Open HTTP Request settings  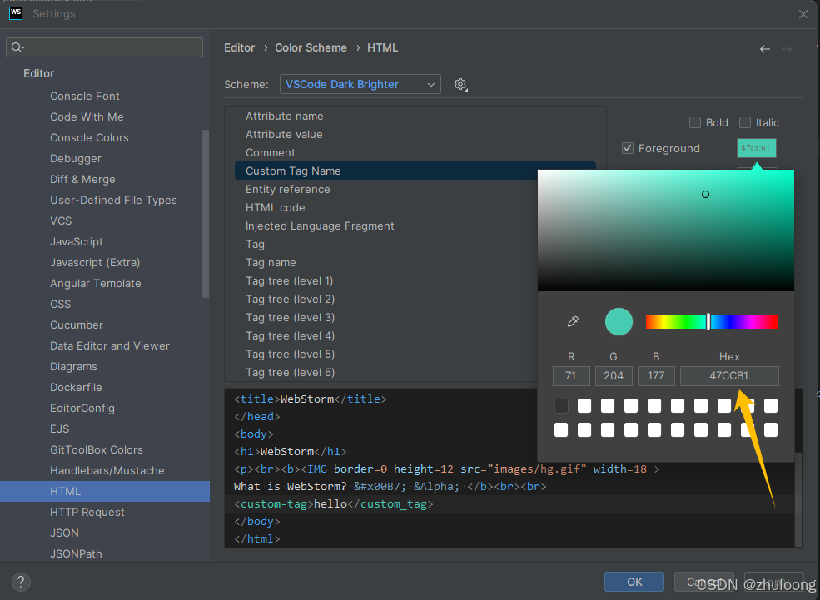87,512
